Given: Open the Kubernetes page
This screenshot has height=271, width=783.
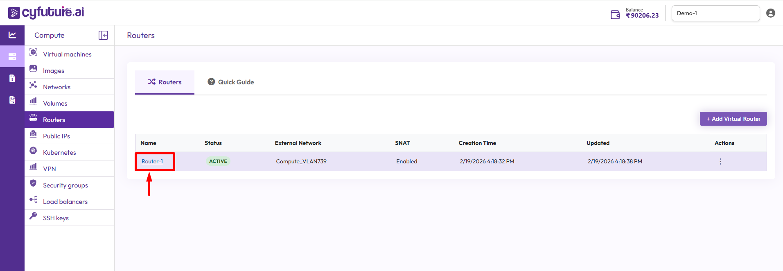Looking at the screenshot, I should pyautogui.click(x=59, y=152).
